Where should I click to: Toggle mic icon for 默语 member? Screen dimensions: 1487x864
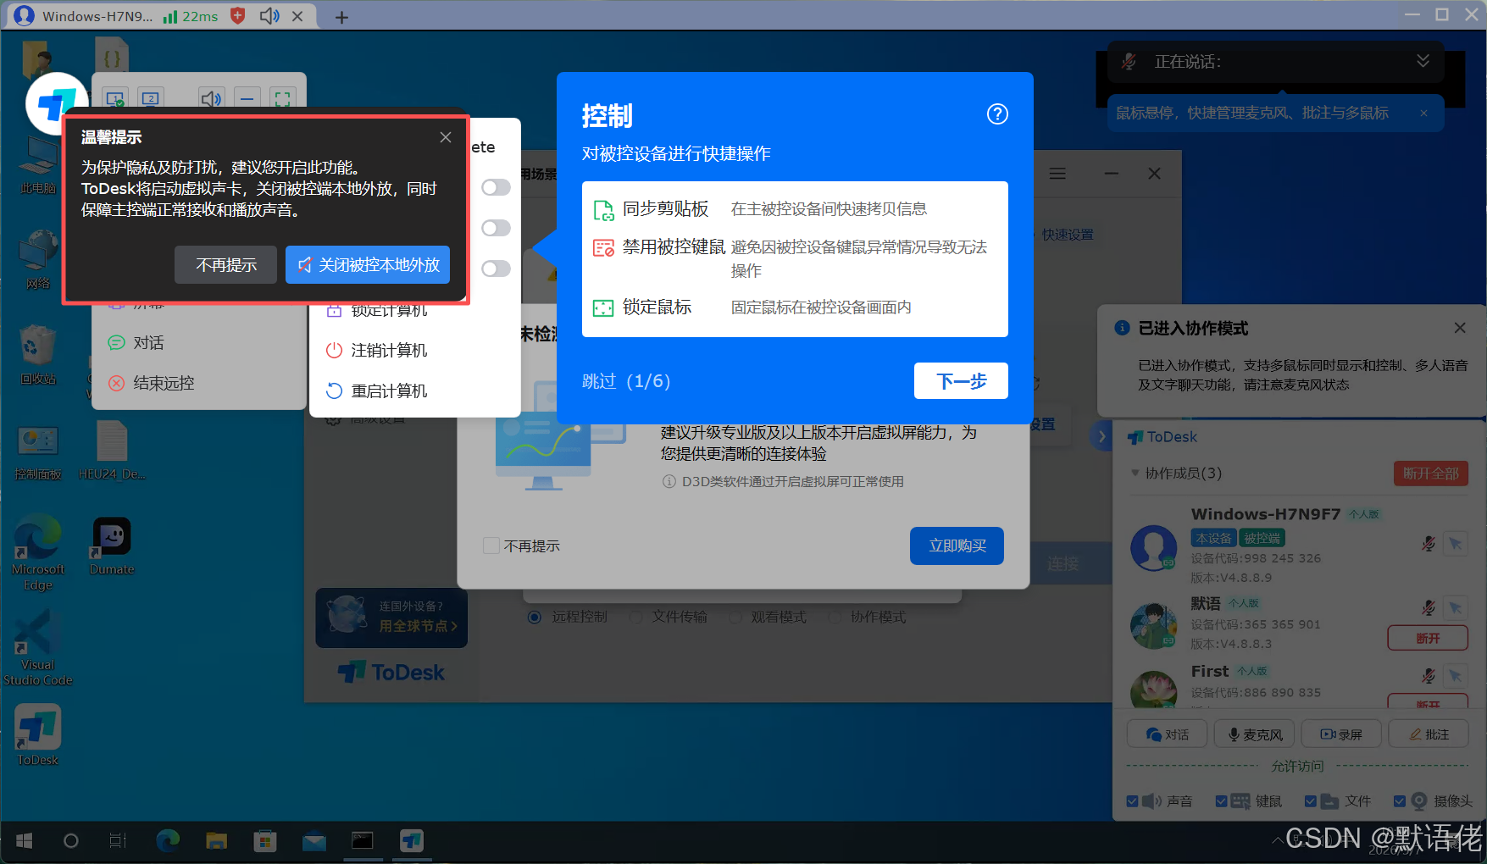click(x=1429, y=607)
